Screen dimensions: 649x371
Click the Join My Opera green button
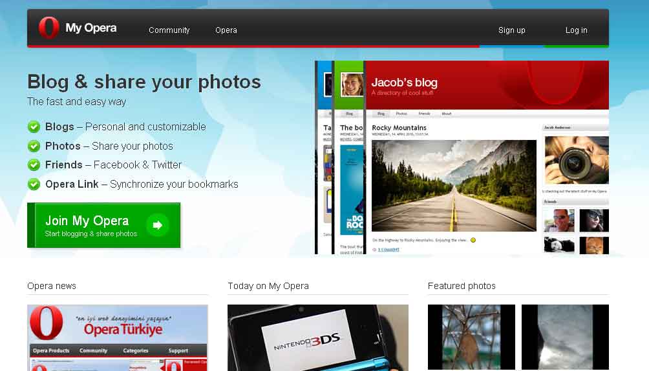point(104,225)
